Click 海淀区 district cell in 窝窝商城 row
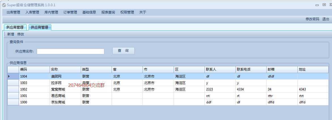332x120 pixels. [189, 89]
